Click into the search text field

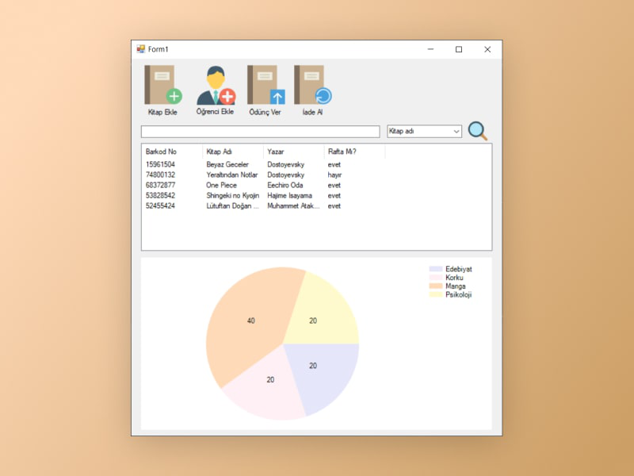[260, 132]
